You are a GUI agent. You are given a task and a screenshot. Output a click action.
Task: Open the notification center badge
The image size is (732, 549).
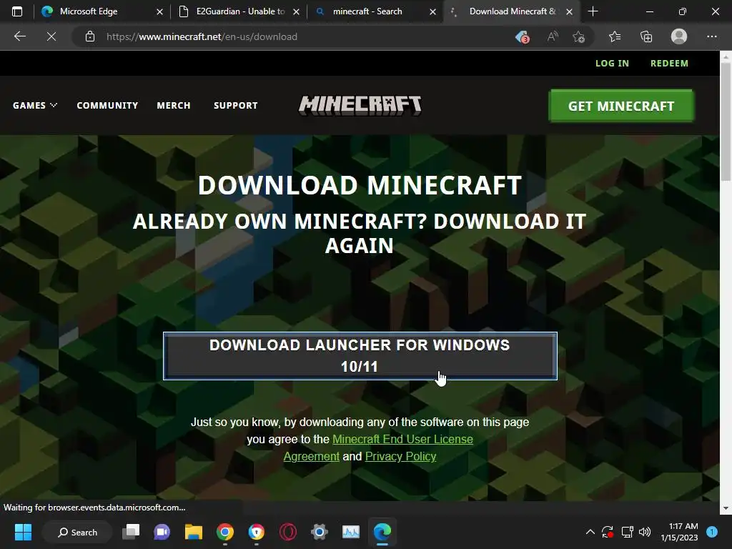712,532
